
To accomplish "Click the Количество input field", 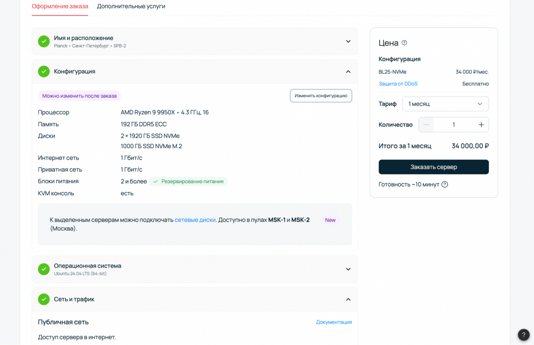I will [454, 125].
